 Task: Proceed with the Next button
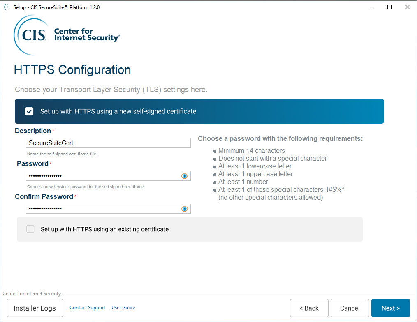[x=390, y=308]
